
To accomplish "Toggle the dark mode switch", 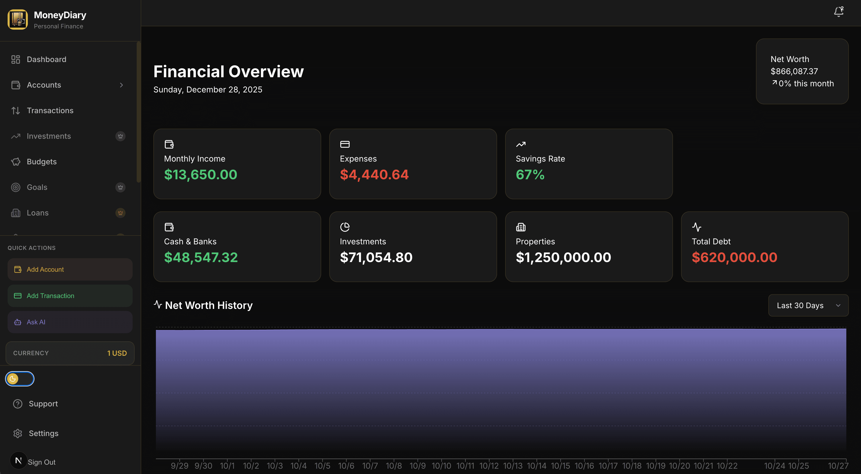I will click(x=20, y=379).
